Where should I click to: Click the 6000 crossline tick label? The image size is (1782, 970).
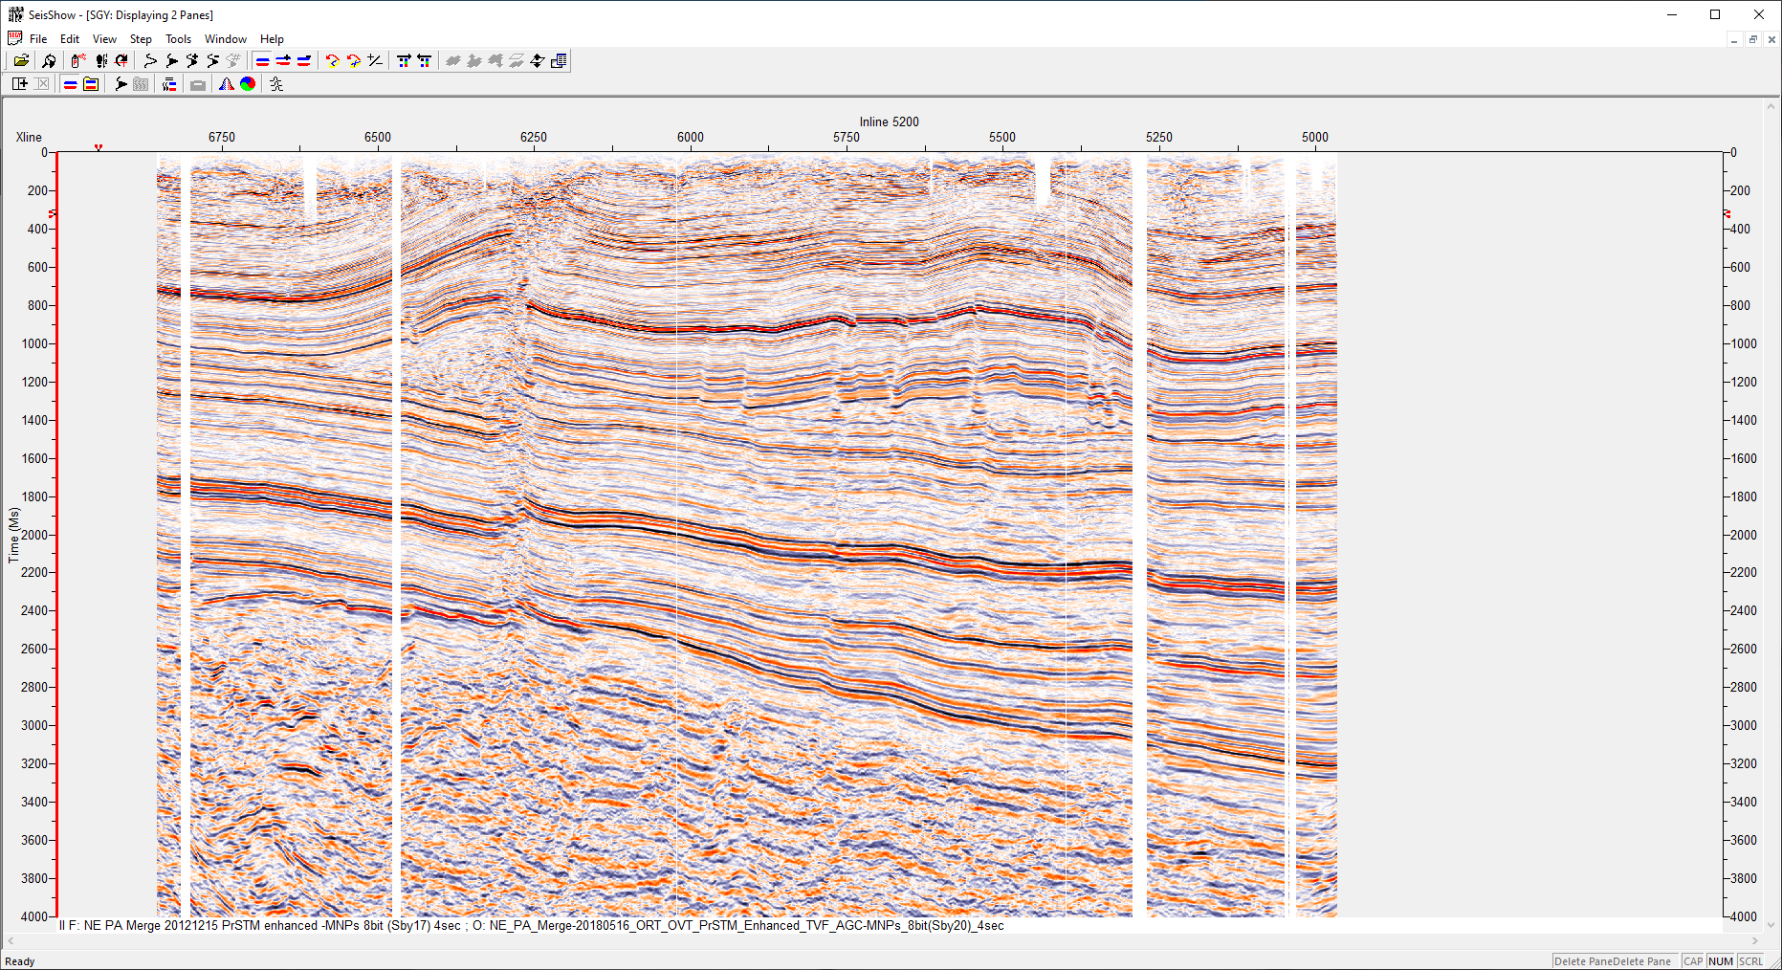tap(691, 137)
